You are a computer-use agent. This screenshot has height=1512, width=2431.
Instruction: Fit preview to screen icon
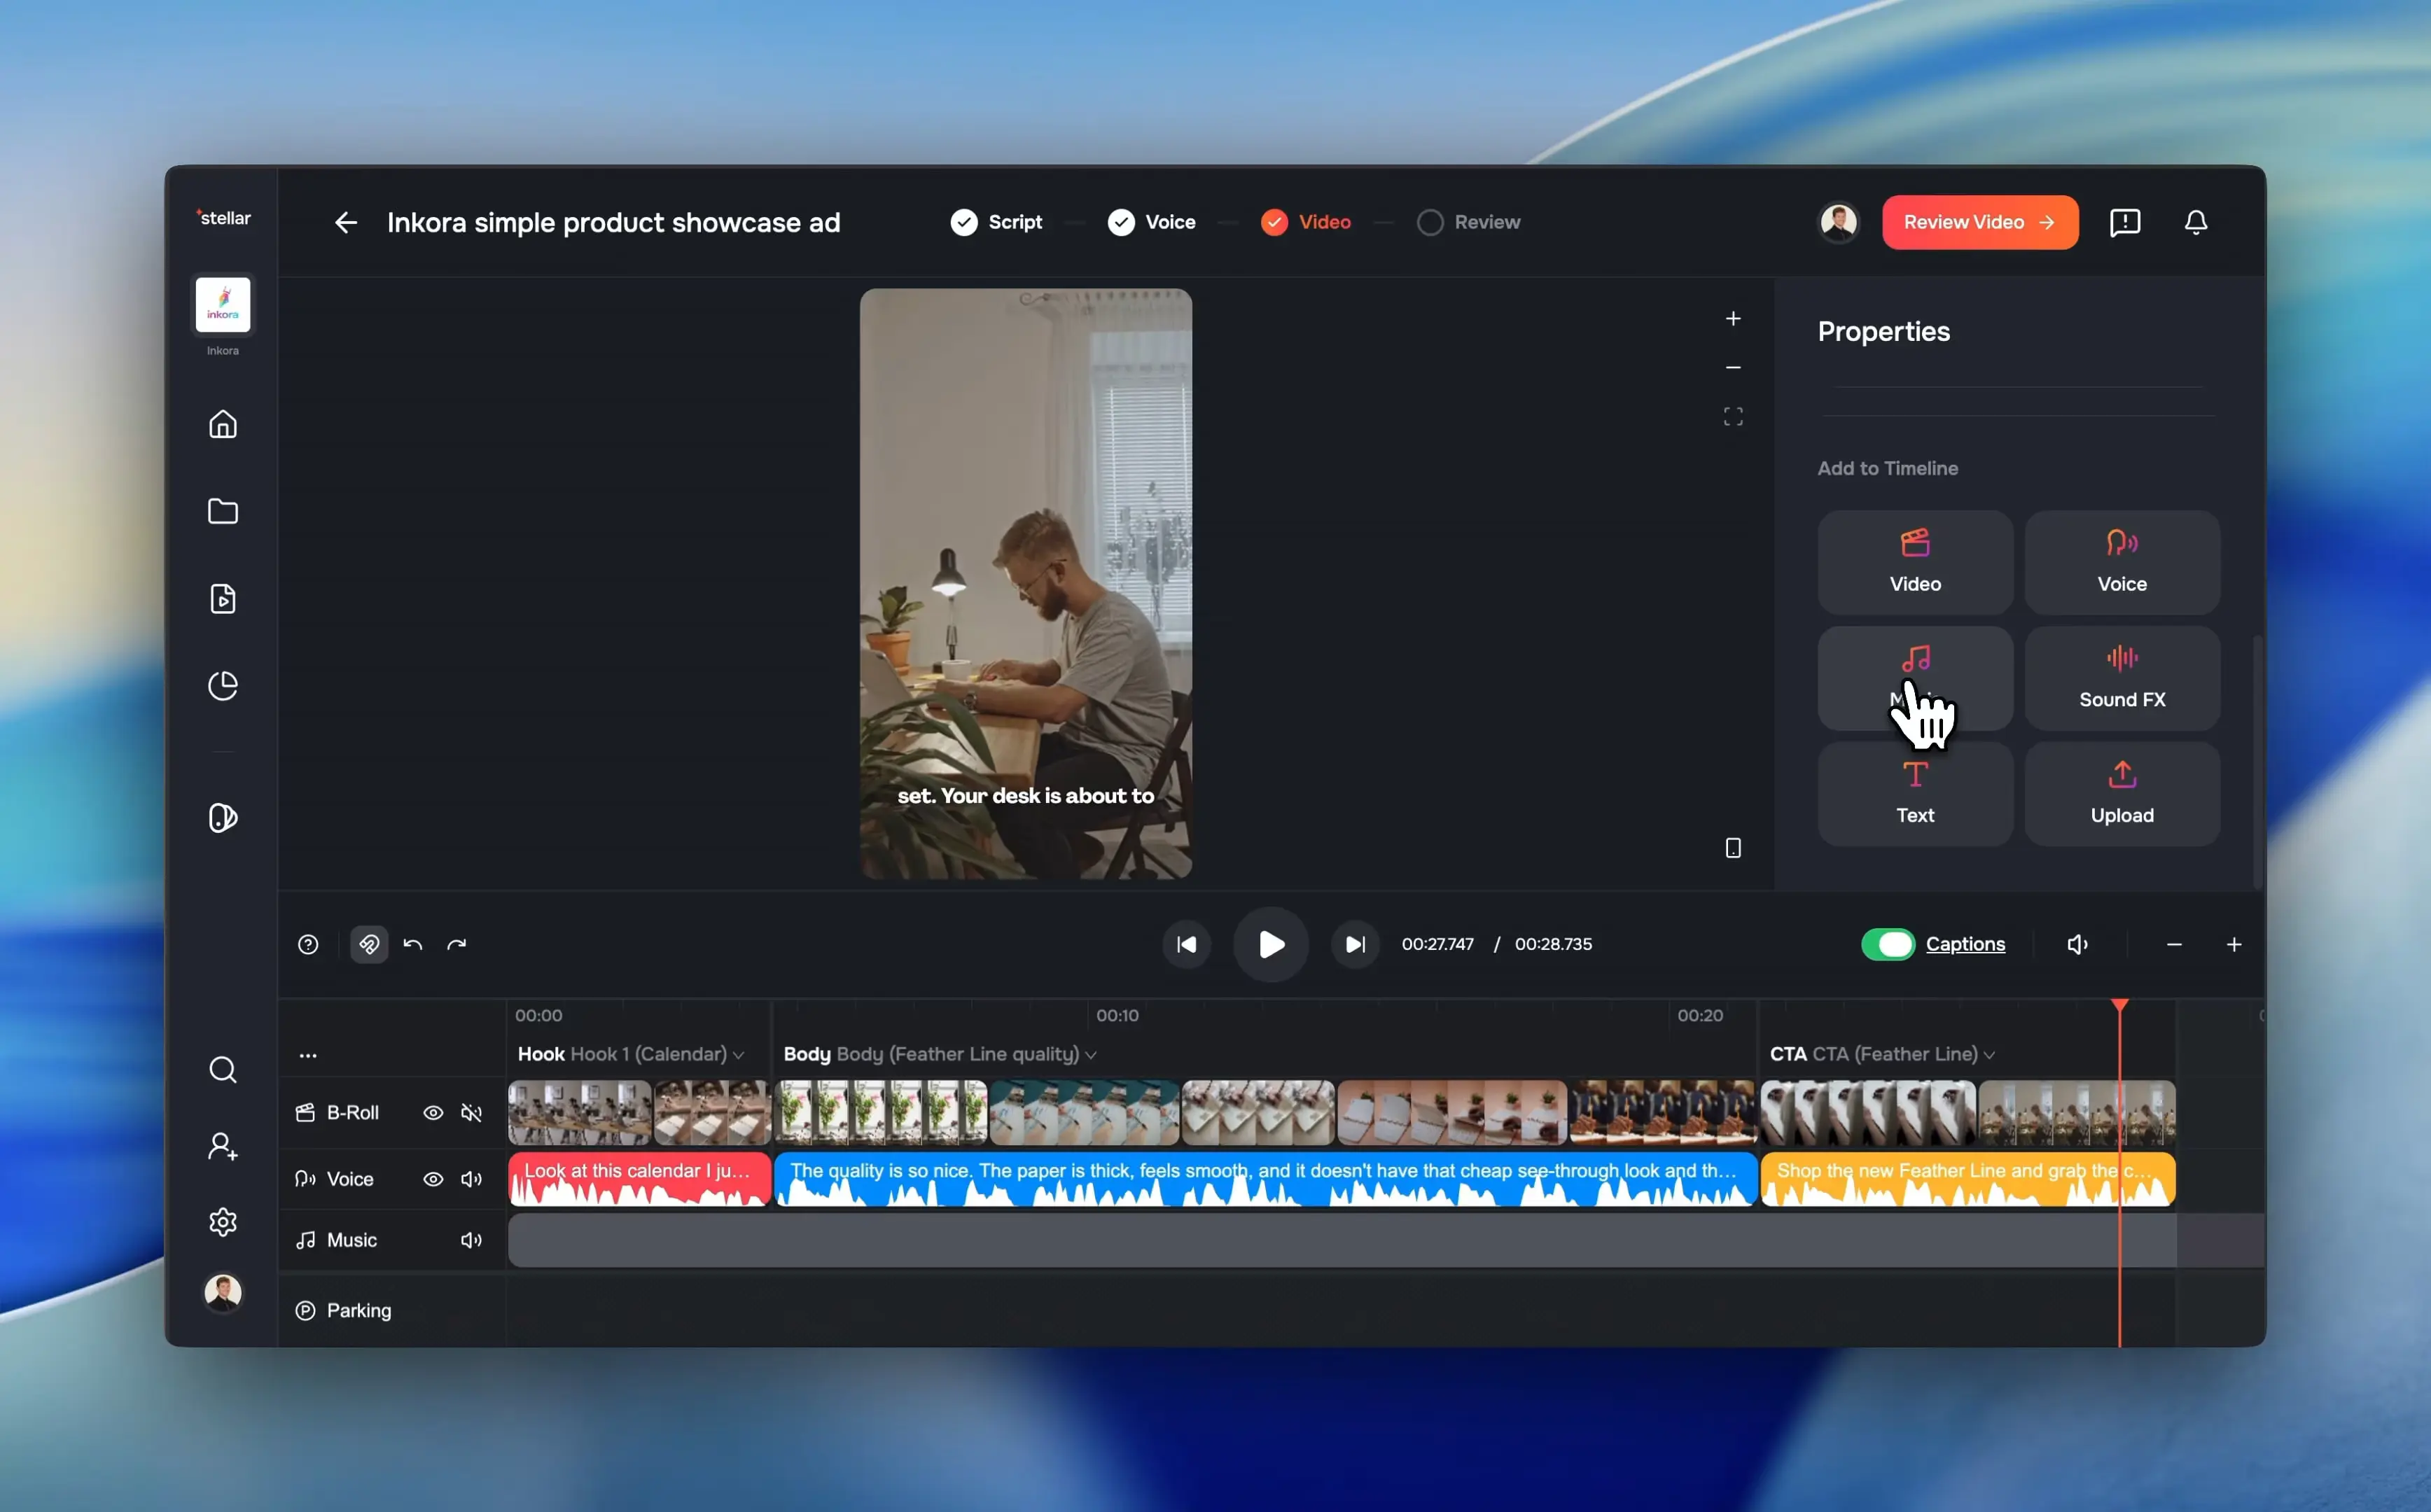pyautogui.click(x=1733, y=416)
